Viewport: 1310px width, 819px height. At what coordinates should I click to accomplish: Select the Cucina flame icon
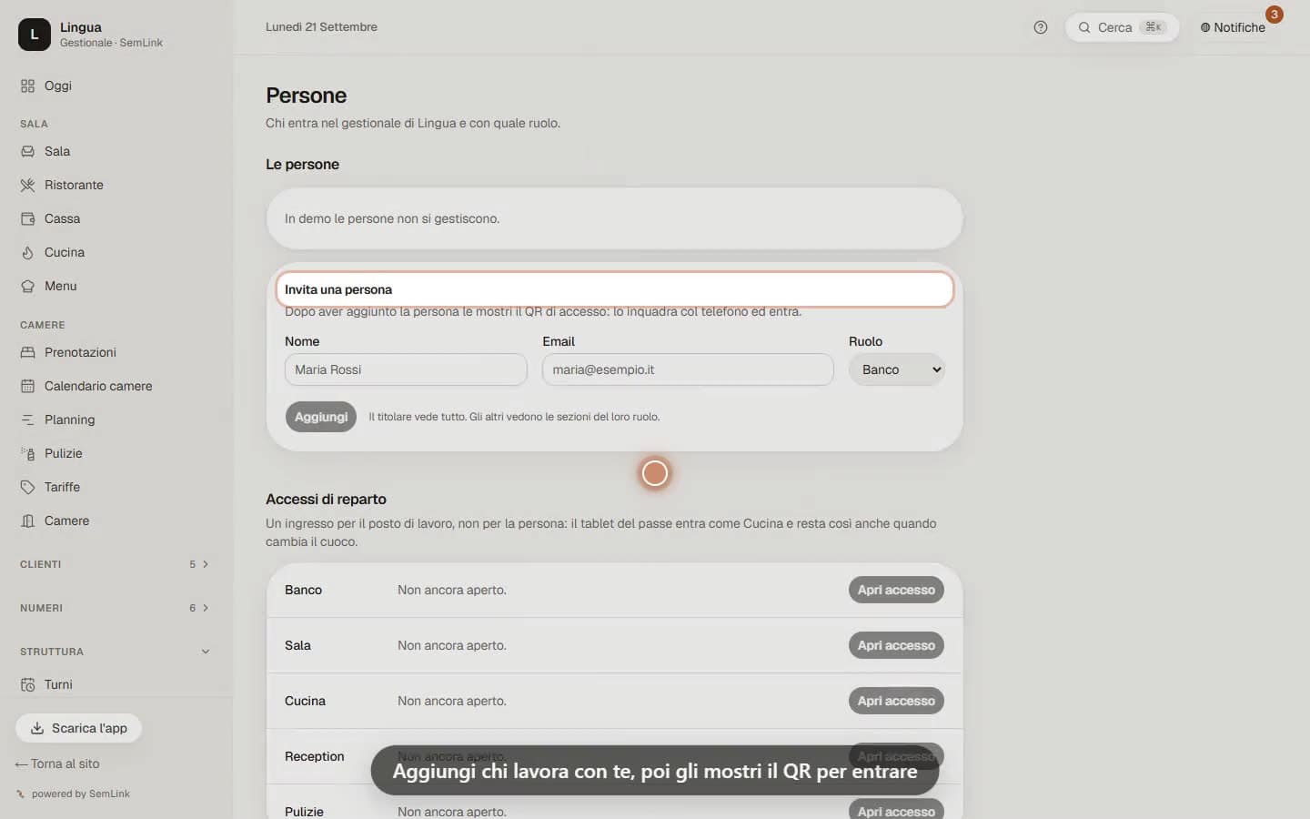[27, 252]
